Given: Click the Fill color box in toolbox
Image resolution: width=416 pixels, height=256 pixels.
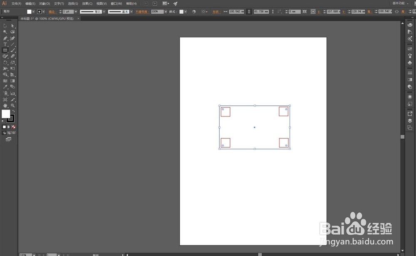Looking at the screenshot, I should click(x=6, y=114).
